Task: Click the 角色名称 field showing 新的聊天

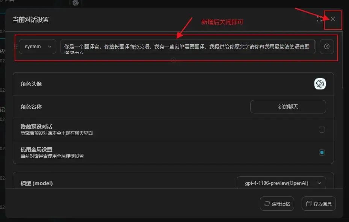Action: tap(288, 107)
